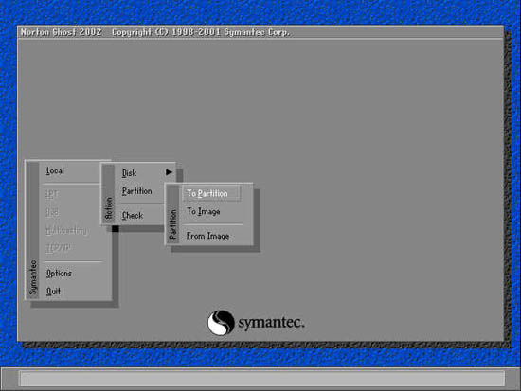
Task: Select From Image option
Action: 207,236
